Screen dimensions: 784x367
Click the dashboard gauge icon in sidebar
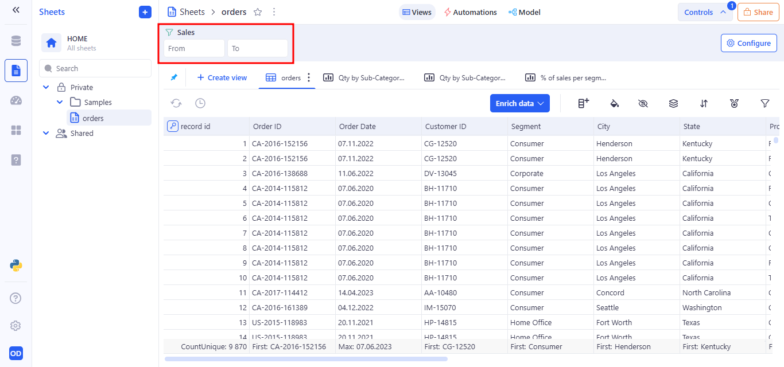[x=16, y=101]
